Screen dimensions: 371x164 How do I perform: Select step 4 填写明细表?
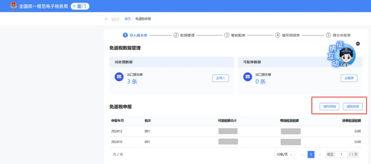click(x=288, y=35)
